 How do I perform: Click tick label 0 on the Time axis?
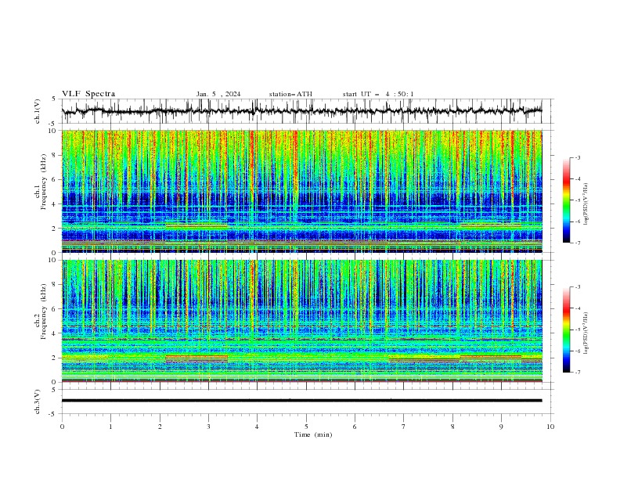point(62,427)
